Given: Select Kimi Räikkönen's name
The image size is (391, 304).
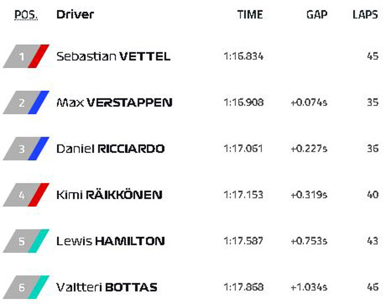Looking at the screenshot, I should (109, 194).
